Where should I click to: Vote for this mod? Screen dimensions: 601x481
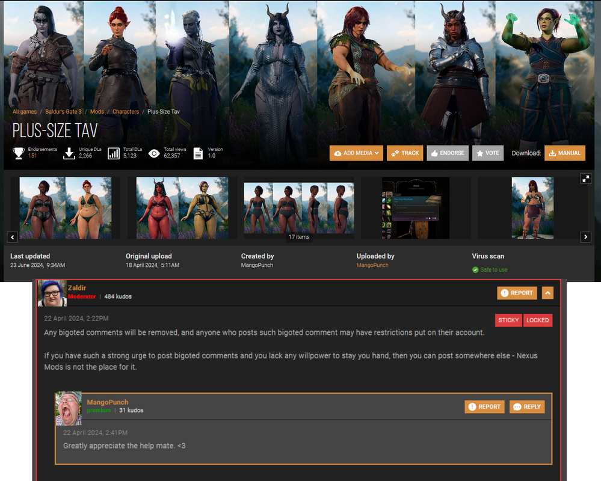pyautogui.click(x=487, y=153)
